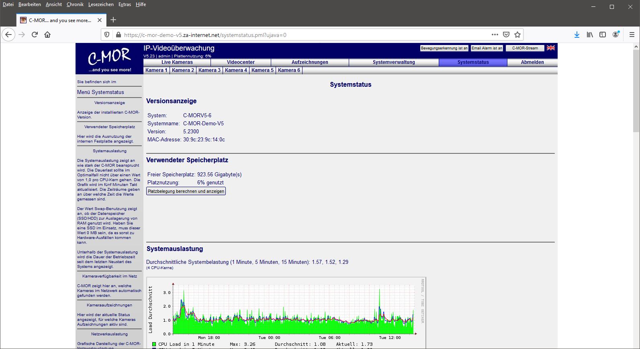Bookmark this page with the star
This screenshot has width=640, height=349.
point(517,35)
